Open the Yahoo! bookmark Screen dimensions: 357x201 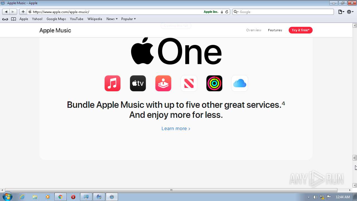click(x=37, y=19)
